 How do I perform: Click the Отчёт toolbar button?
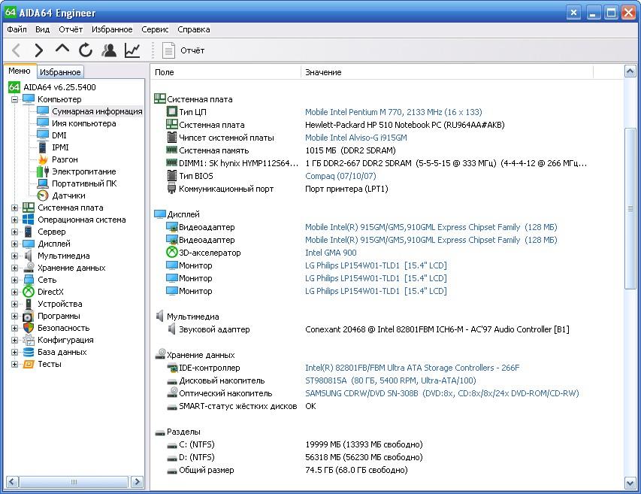(x=183, y=50)
